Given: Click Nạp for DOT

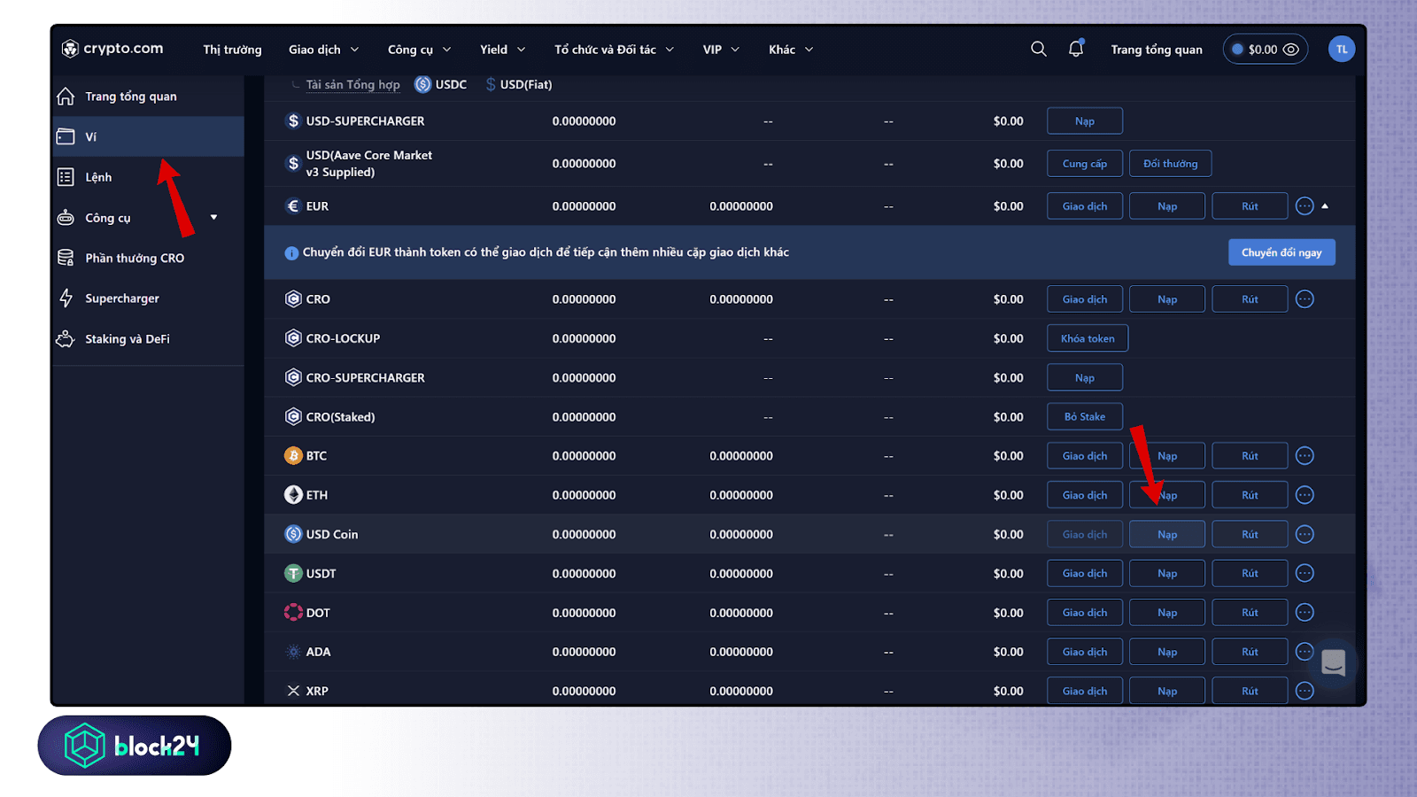Looking at the screenshot, I should tap(1167, 612).
